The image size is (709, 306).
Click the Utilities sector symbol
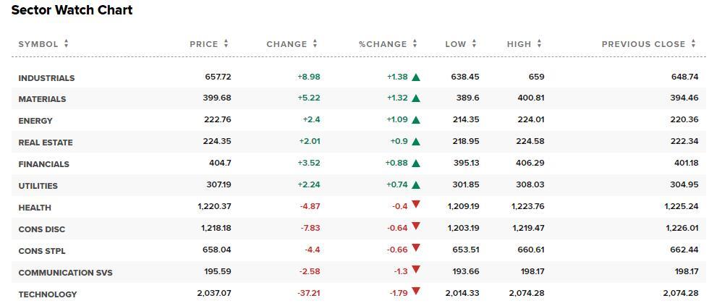click(x=38, y=186)
